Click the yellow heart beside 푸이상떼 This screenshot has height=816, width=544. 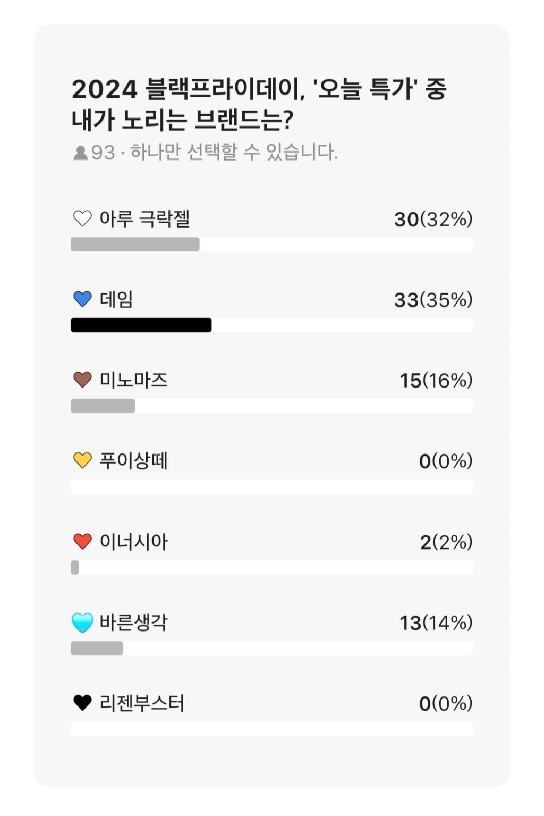coord(82,460)
